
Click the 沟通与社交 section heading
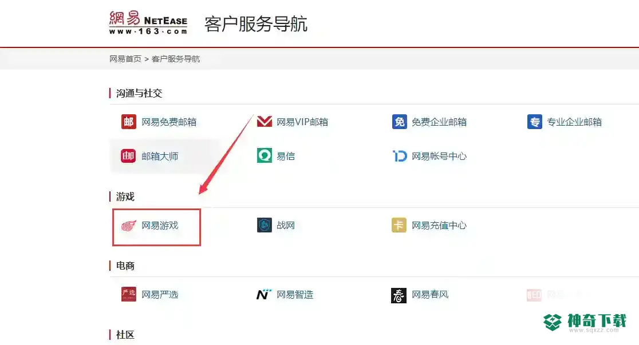[x=139, y=93]
